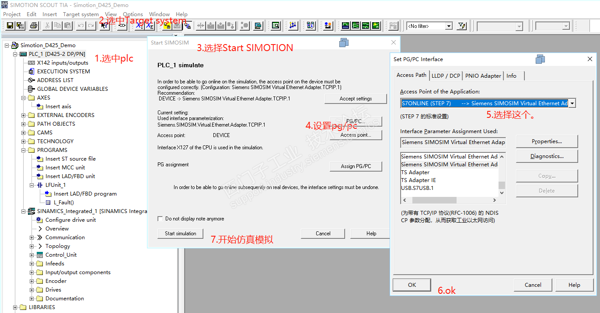The height and width of the screenshot is (313, 600).
Task: Switch to the LLDP / DCP tab
Action: [446, 76]
